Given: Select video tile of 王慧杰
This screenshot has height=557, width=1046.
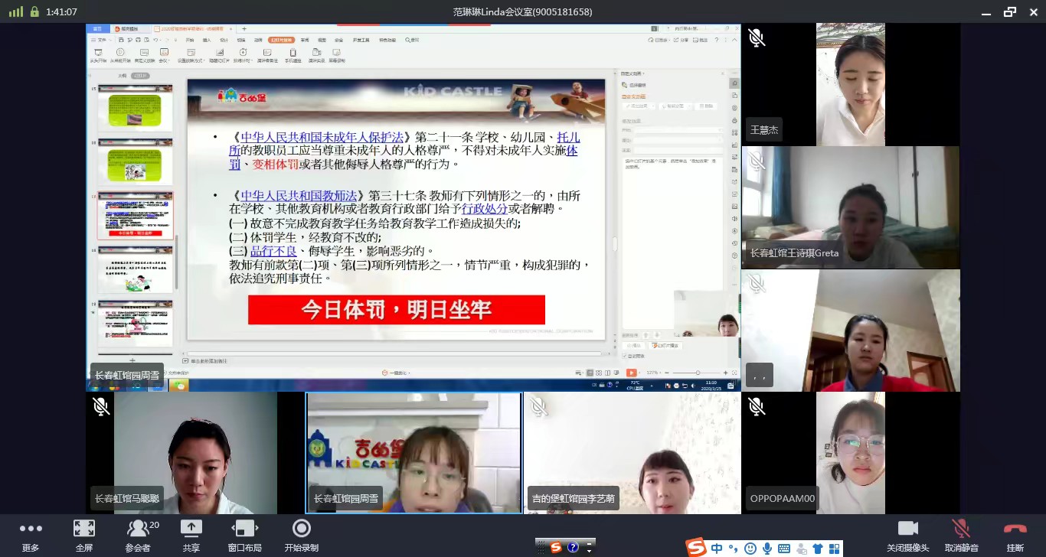Looking at the screenshot, I should point(850,84).
